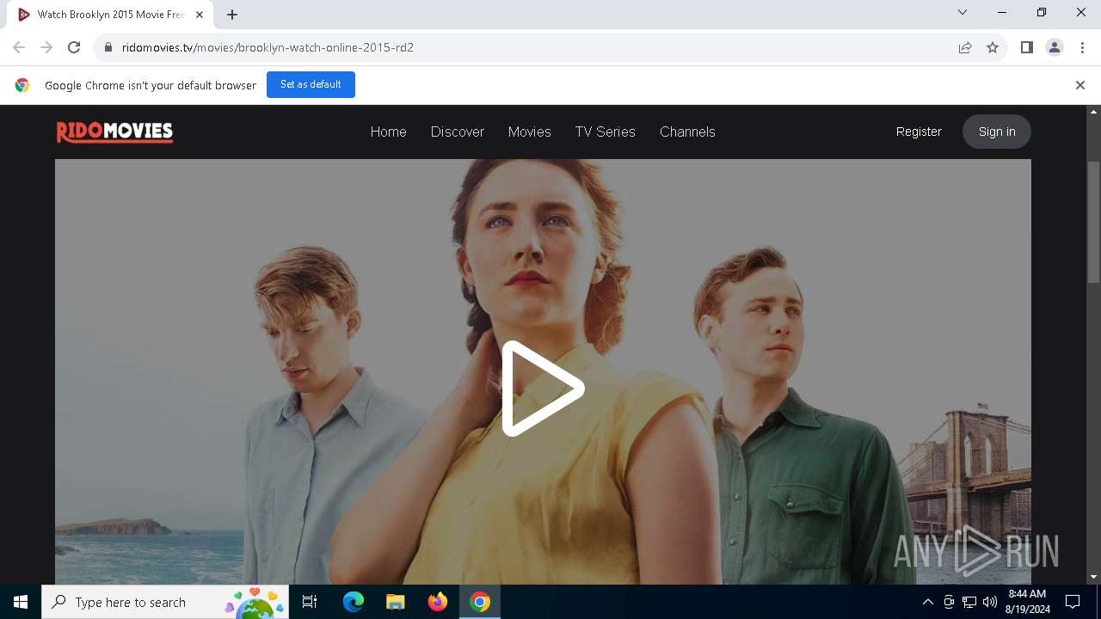
Task: Go forward in browser history
Action: click(46, 47)
